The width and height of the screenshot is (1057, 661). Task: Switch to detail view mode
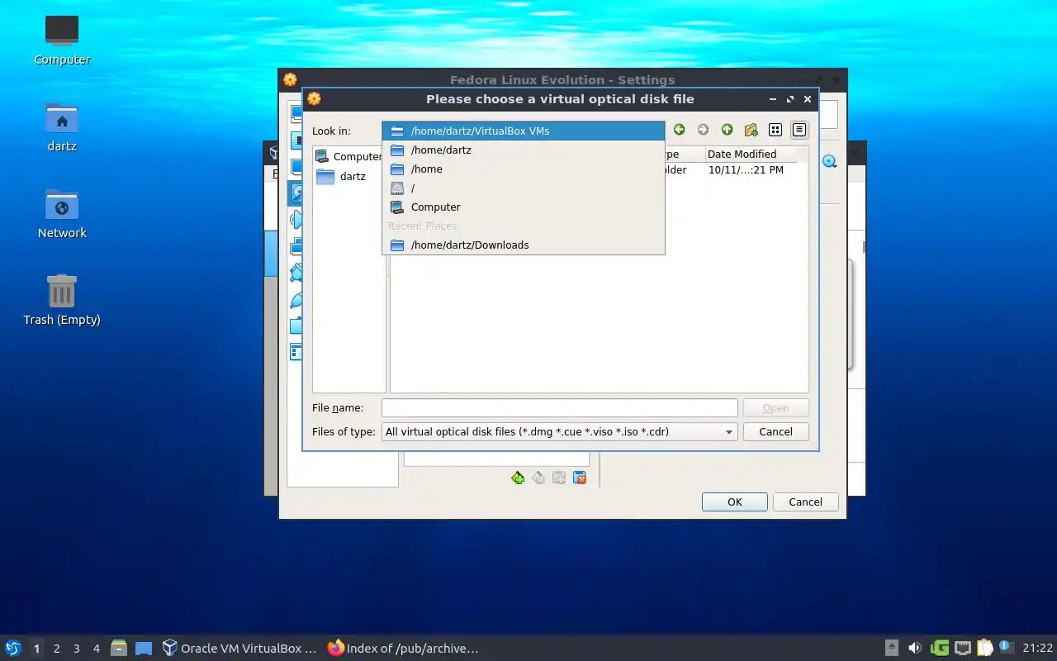point(799,130)
